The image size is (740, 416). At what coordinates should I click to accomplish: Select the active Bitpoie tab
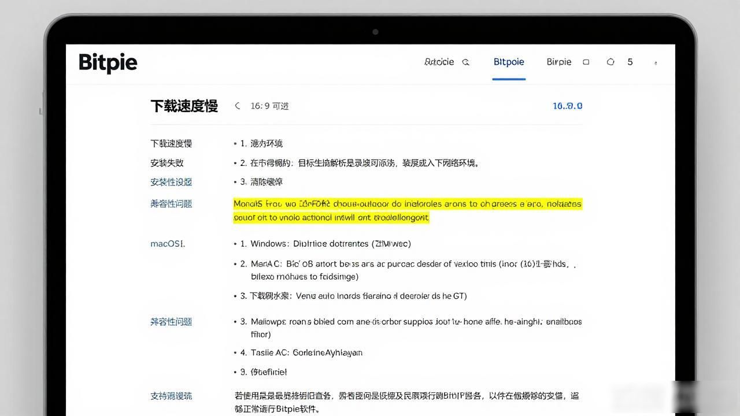(x=509, y=62)
